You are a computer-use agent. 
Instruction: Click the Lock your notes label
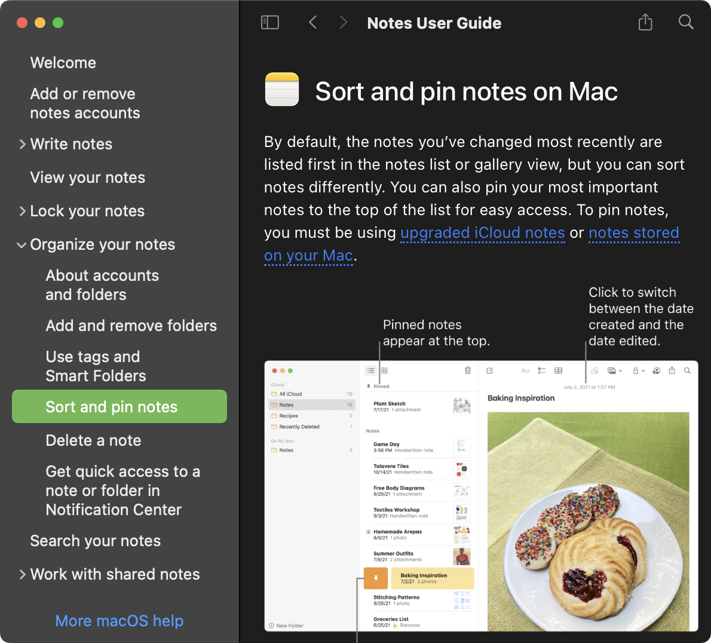(x=87, y=212)
